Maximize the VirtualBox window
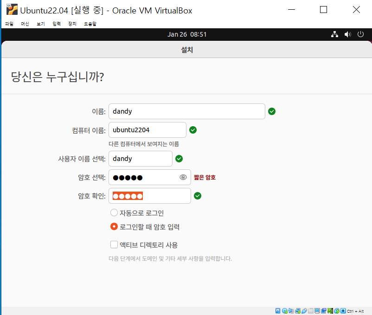The image size is (372, 315). (x=323, y=9)
